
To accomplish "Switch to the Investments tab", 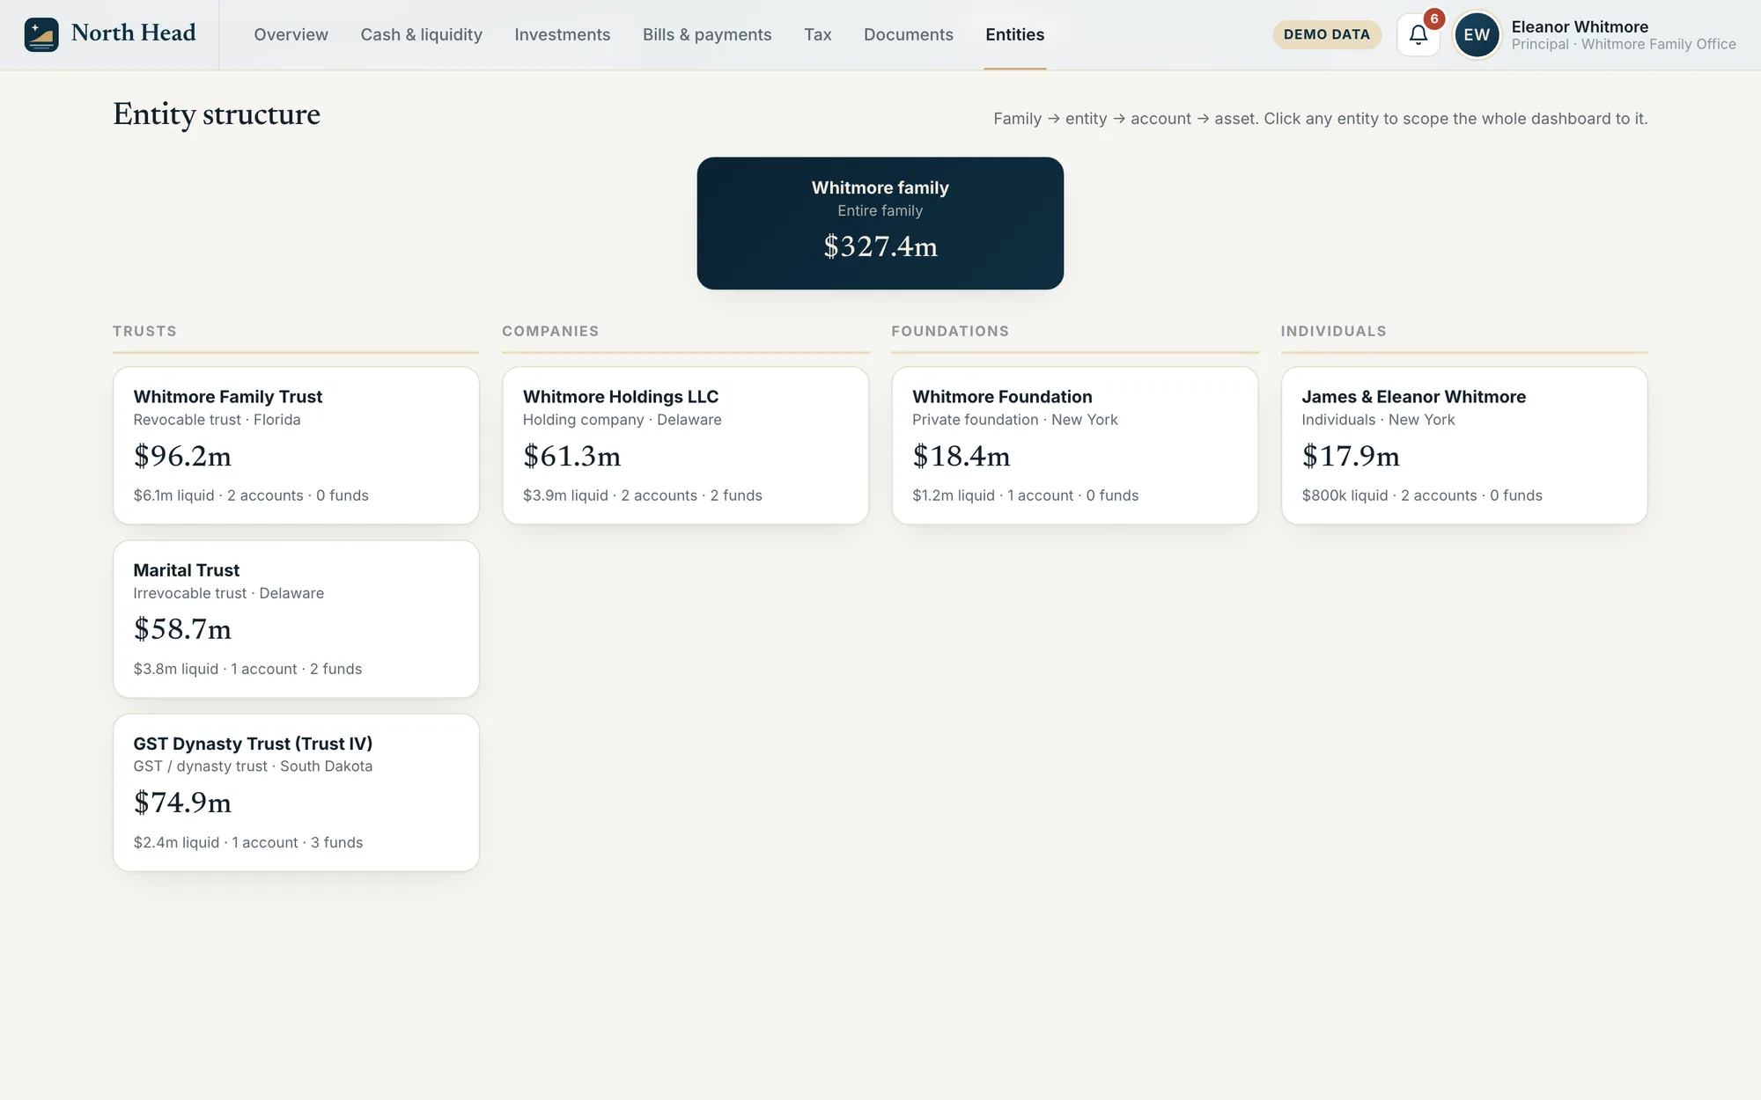I will point(562,34).
